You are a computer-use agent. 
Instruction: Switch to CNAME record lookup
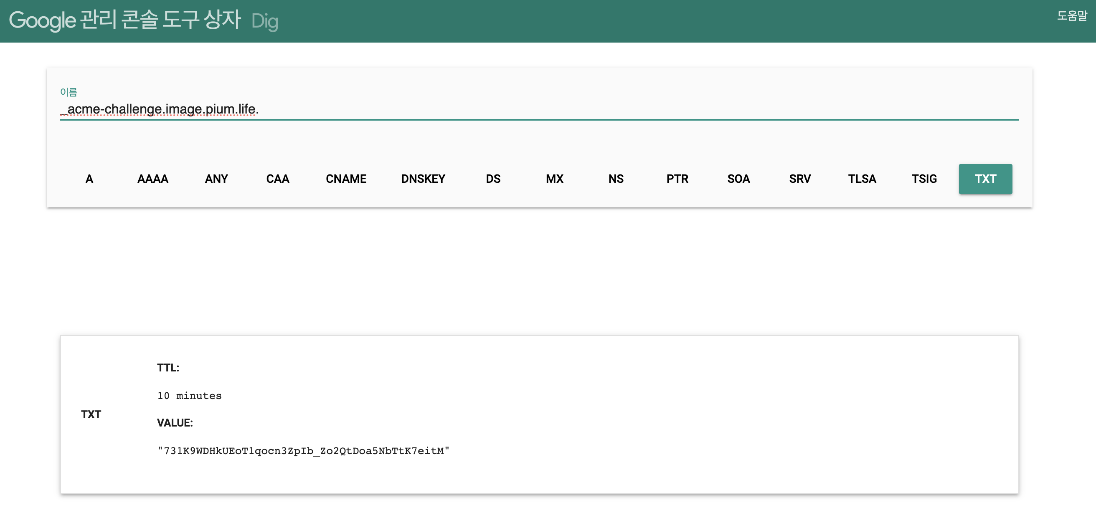[346, 179]
